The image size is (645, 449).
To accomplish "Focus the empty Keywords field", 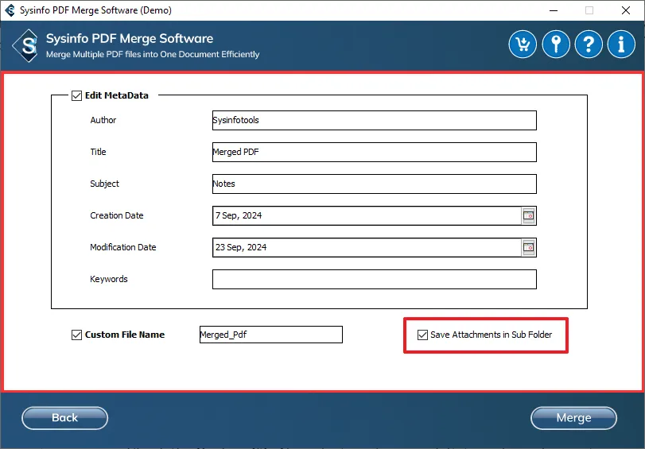I will point(375,279).
